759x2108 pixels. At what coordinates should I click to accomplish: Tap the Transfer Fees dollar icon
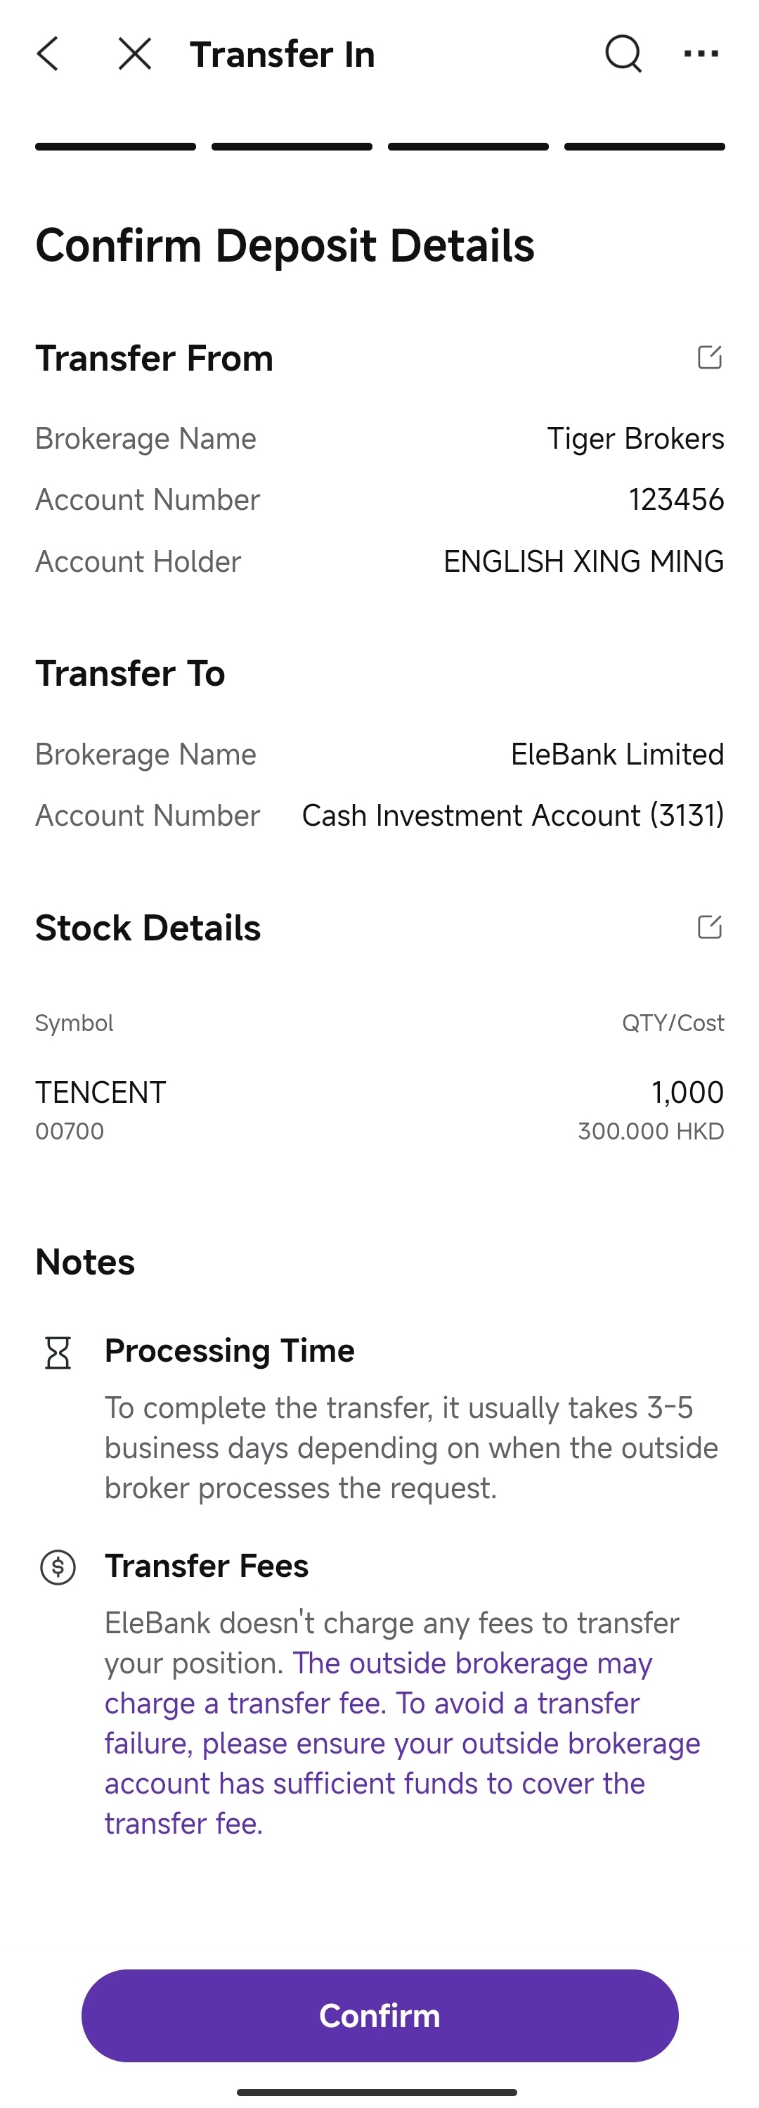[58, 1567]
